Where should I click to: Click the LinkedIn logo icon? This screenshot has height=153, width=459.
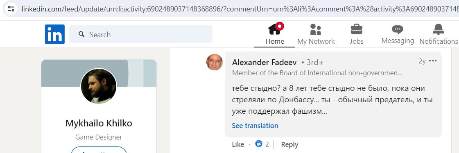point(55,34)
